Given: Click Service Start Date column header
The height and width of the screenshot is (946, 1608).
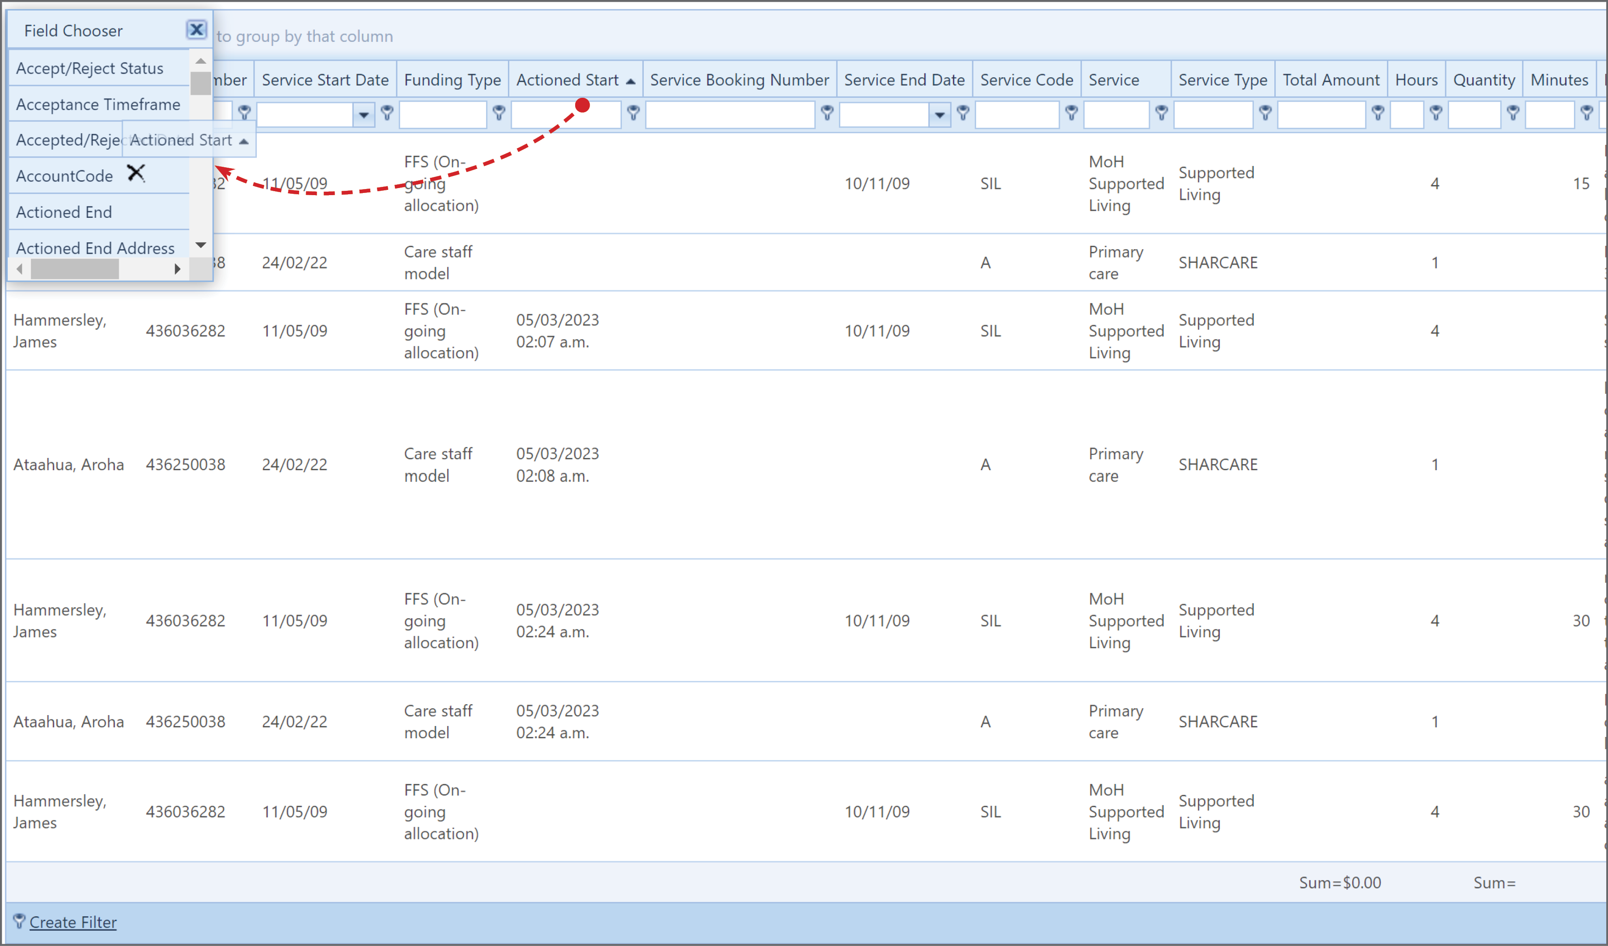Looking at the screenshot, I should [x=325, y=80].
